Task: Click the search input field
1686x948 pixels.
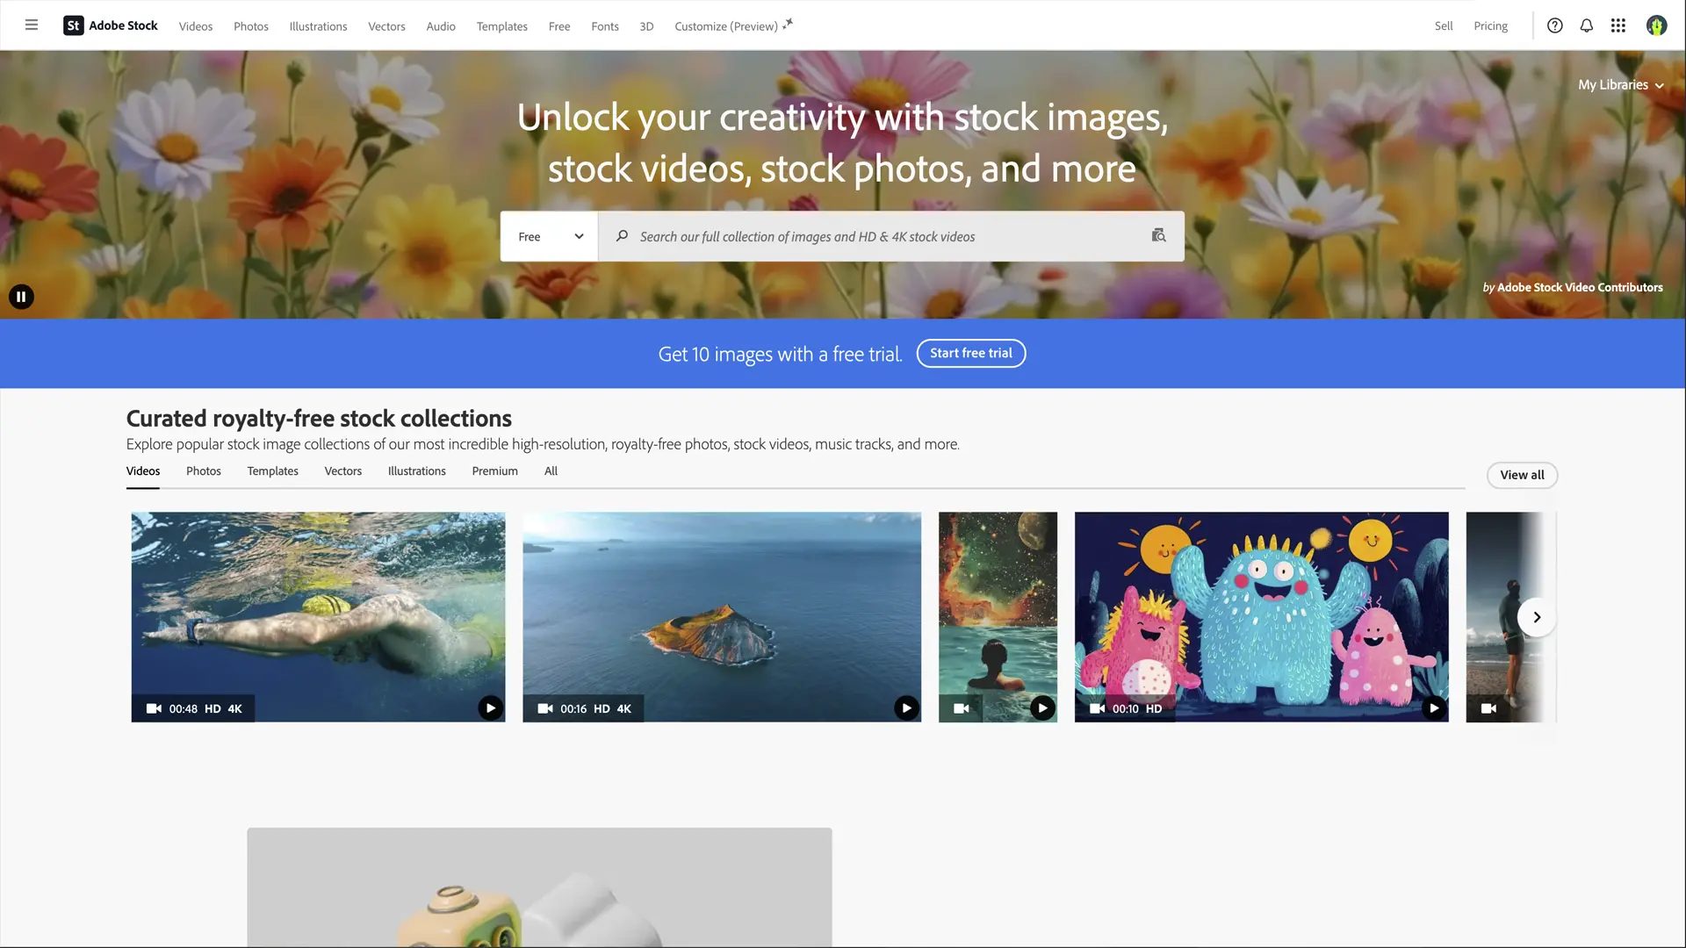Action: (890, 236)
